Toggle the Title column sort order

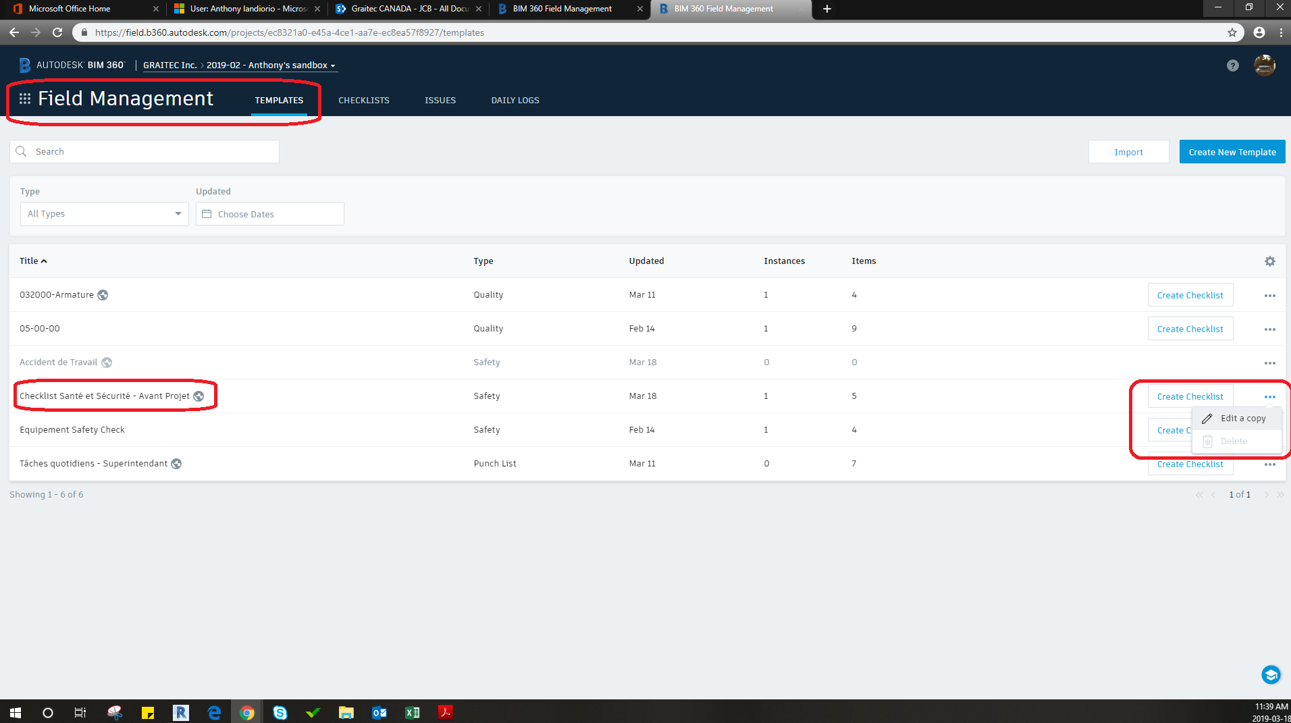pos(33,261)
